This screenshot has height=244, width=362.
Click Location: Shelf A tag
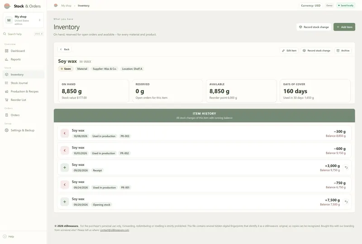[132, 69]
